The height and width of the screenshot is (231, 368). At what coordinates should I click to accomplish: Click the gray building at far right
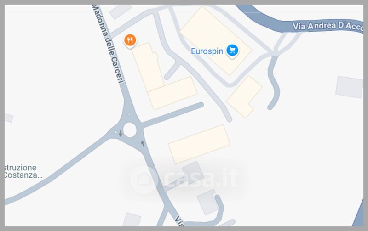click(349, 87)
